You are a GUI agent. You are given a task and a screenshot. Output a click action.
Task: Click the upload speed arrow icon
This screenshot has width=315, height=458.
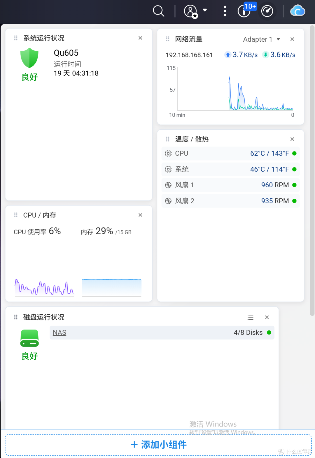228,55
